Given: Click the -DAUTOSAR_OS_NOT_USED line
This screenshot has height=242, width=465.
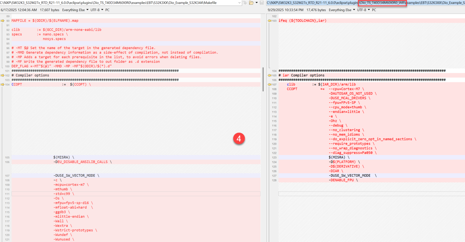Looking at the screenshot, I should click(x=353, y=94).
